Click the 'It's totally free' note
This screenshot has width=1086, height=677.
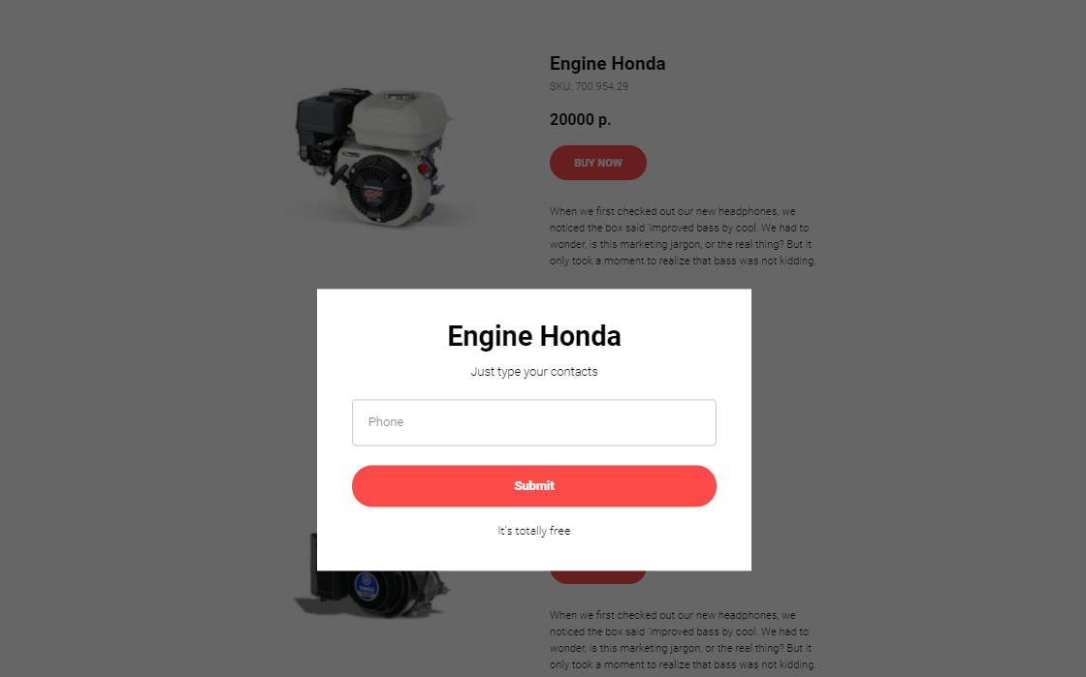click(534, 531)
